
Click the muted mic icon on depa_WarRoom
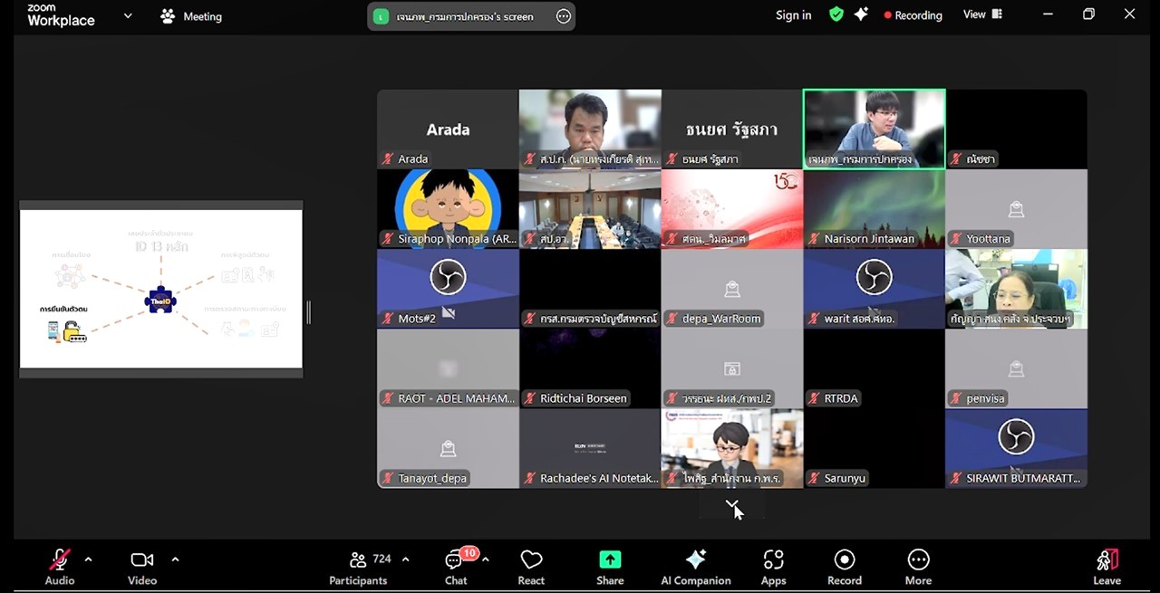point(672,319)
